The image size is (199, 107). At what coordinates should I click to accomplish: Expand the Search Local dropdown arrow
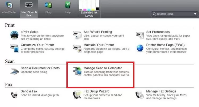[x=195, y=14]
